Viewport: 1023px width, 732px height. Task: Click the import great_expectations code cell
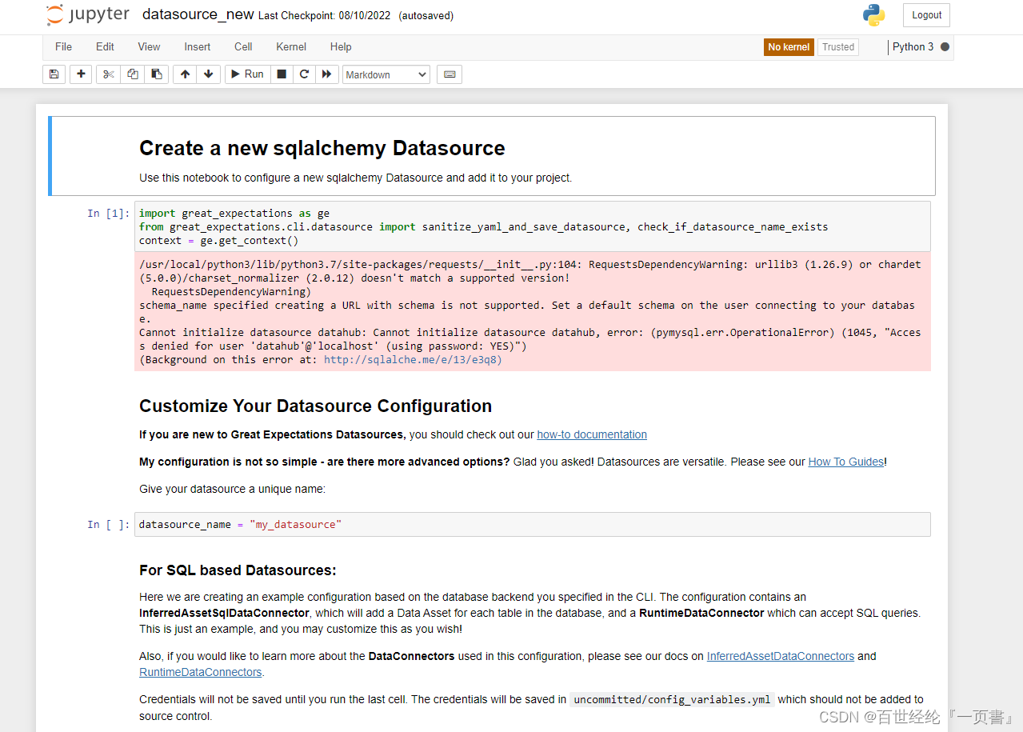click(x=533, y=226)
